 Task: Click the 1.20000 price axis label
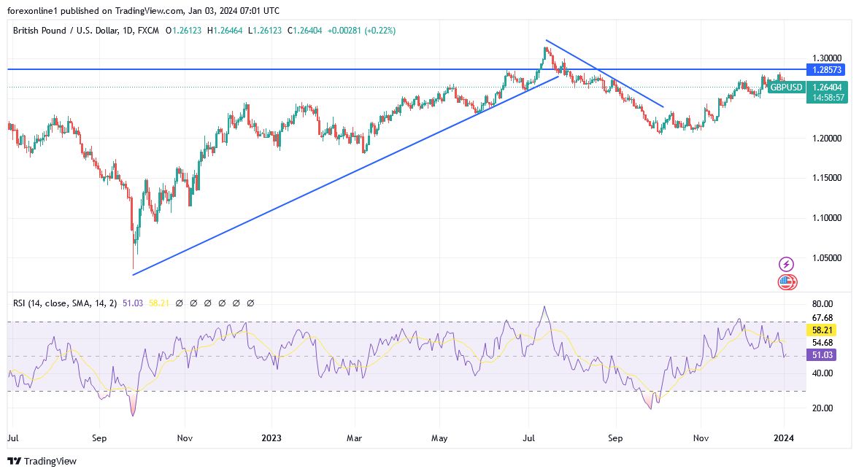click(x=827, y=138)
